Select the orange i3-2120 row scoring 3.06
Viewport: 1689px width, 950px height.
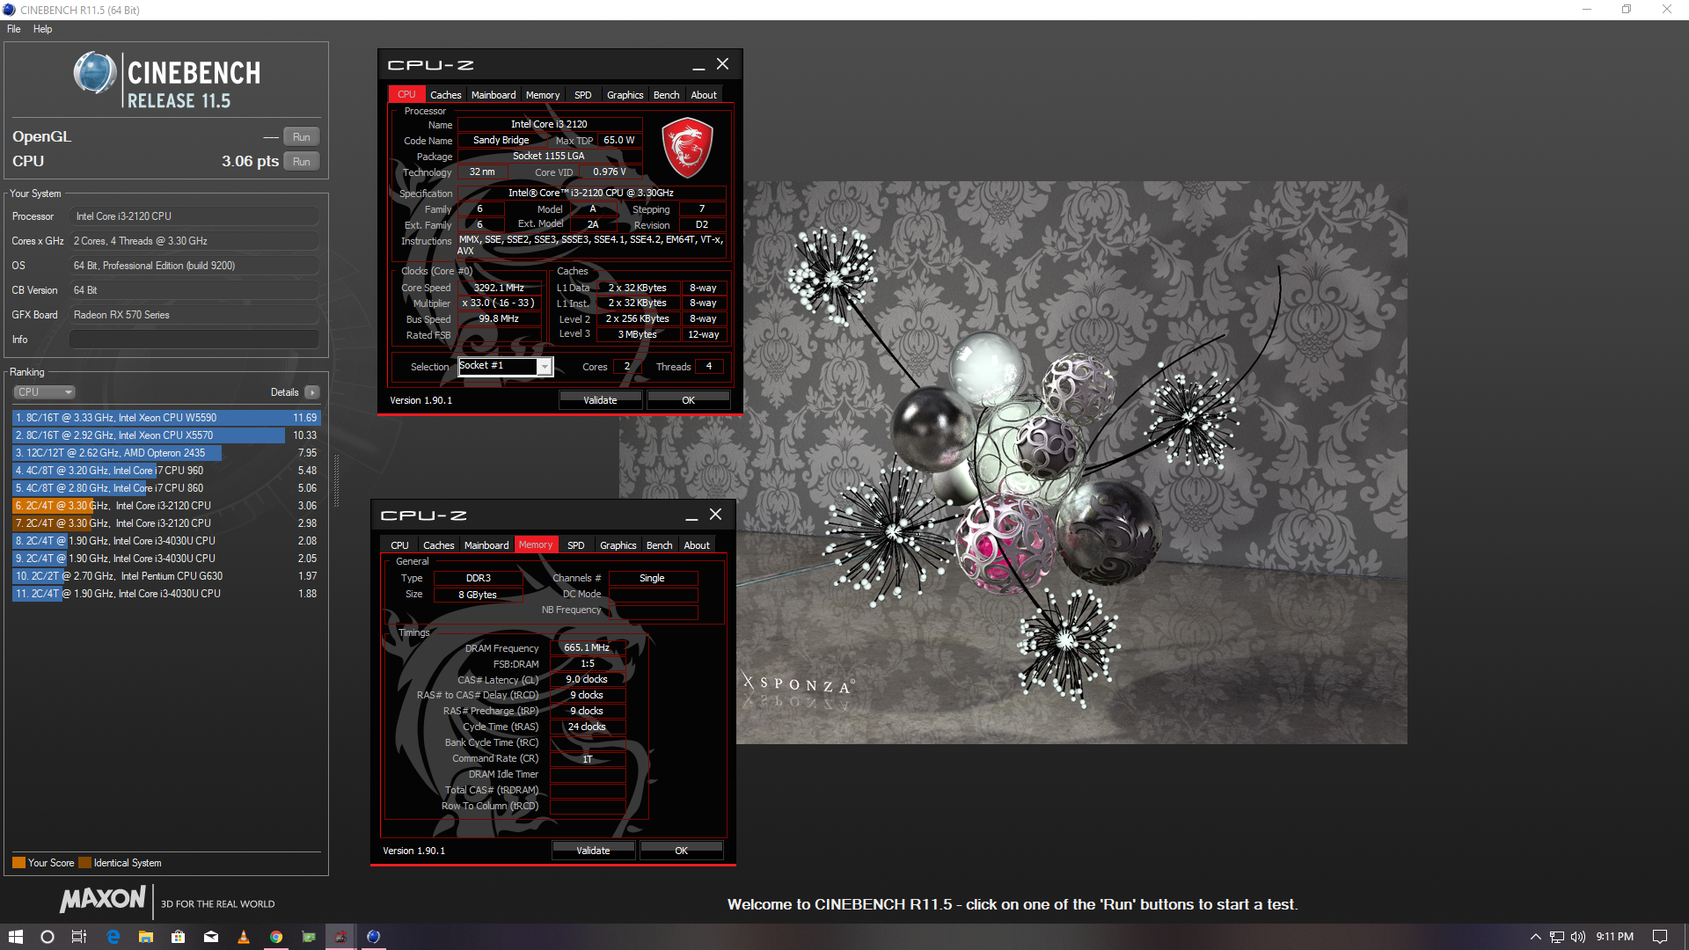pyautogui.click(x=166, y=506)
